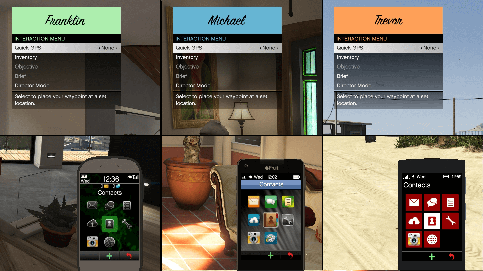
Task: Select Director Mode in Michael's interaction menu
Action: 193,85
